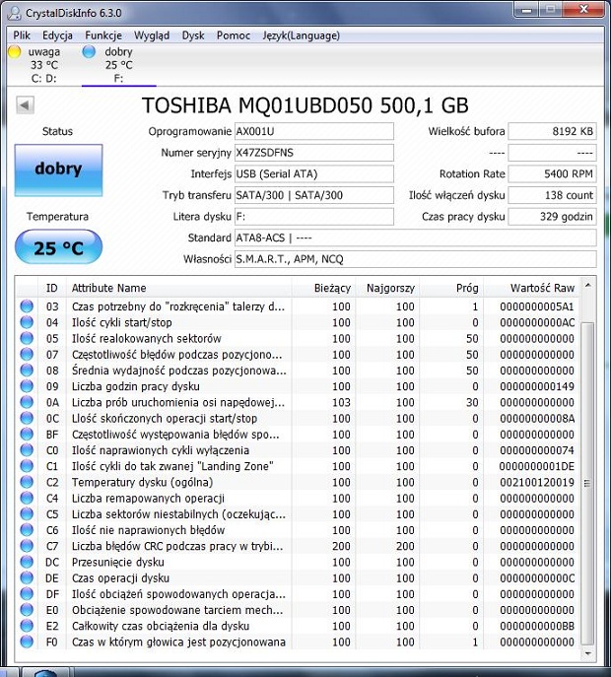
Task: Open the Wygląd menu
Action: 152,35
